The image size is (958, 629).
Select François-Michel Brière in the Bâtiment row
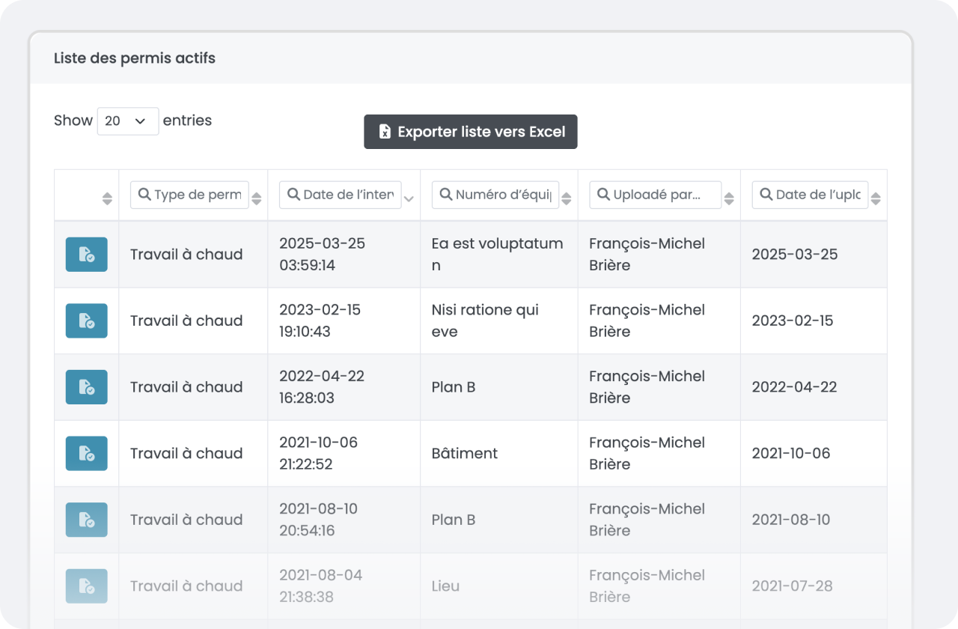(x=647, y=453)
